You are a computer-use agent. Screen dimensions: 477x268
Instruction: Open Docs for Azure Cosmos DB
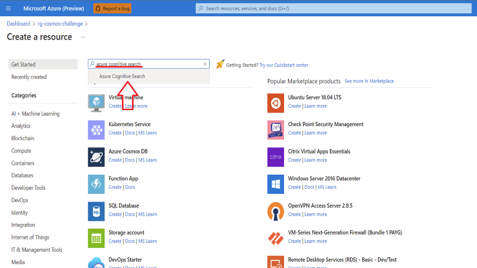point(130,160)
